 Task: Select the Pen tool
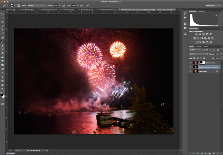(2, 69)
